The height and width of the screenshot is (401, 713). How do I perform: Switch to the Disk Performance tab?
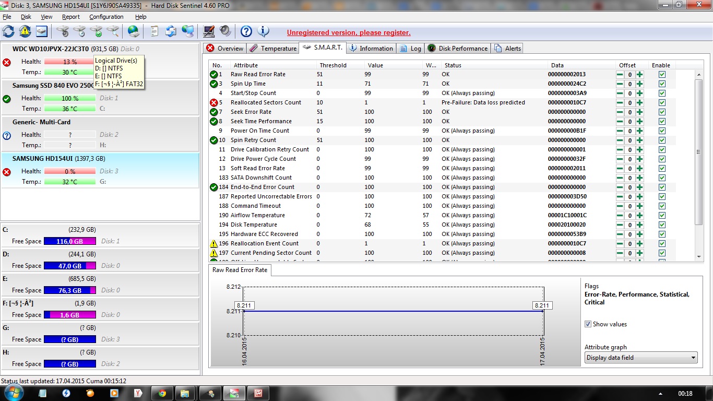tap(458, 49)
